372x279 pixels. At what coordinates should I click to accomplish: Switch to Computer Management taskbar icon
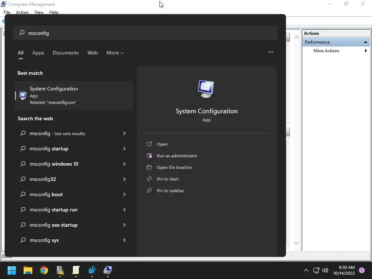(x=108, y=270)
